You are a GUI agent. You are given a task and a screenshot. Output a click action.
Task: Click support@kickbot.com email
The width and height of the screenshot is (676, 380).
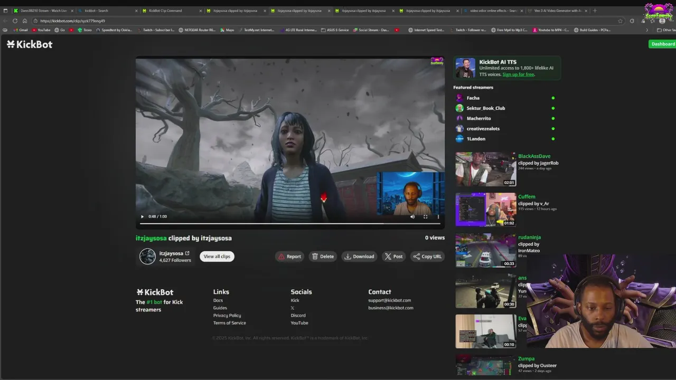coord(390,300)
